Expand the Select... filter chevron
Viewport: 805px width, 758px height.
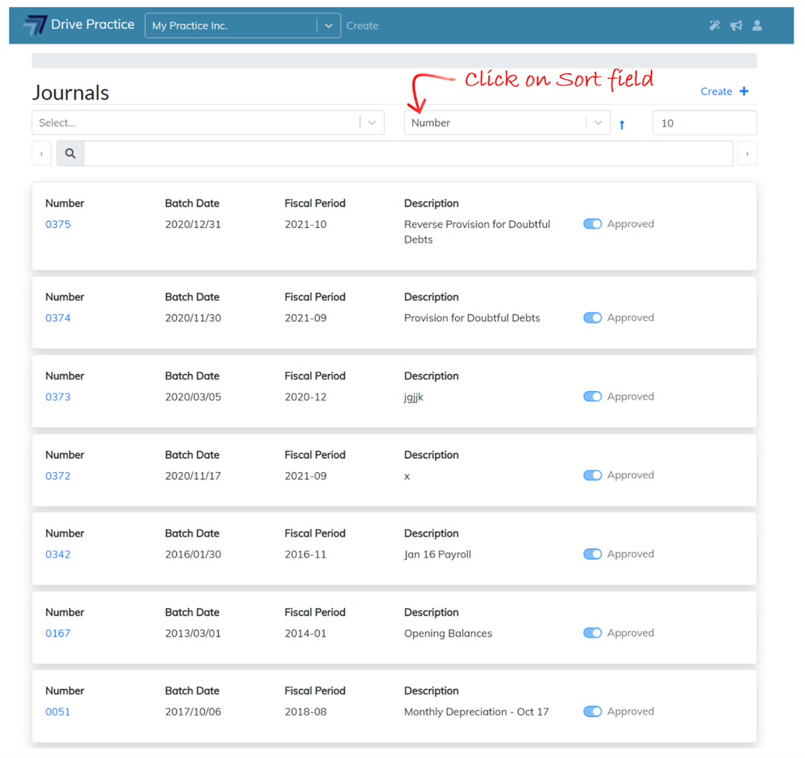pyautogui.click(x=372, y=123)
